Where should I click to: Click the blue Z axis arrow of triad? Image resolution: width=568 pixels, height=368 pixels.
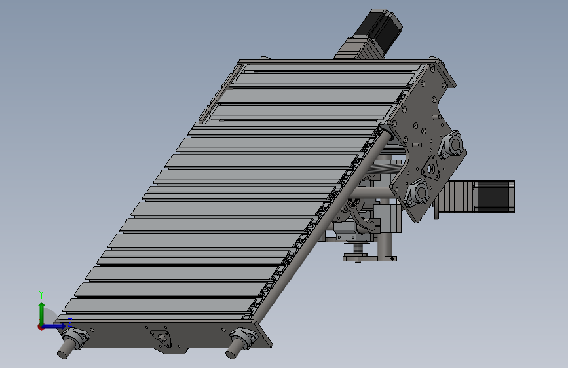54,326
